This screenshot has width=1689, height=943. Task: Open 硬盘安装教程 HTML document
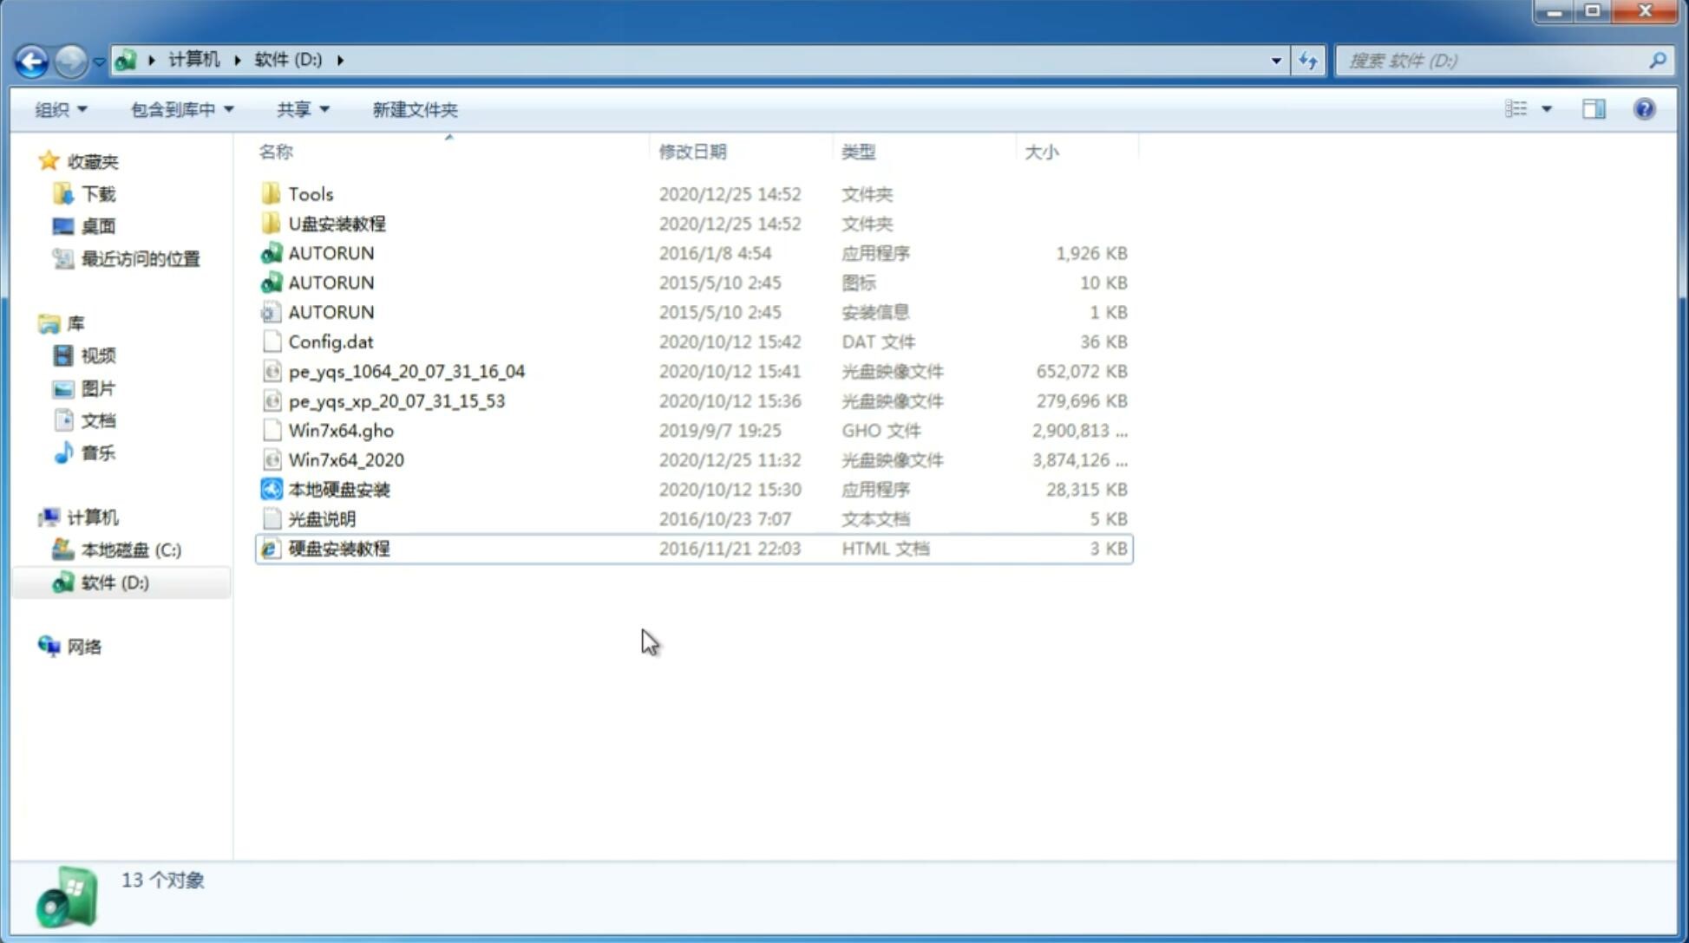337,548
